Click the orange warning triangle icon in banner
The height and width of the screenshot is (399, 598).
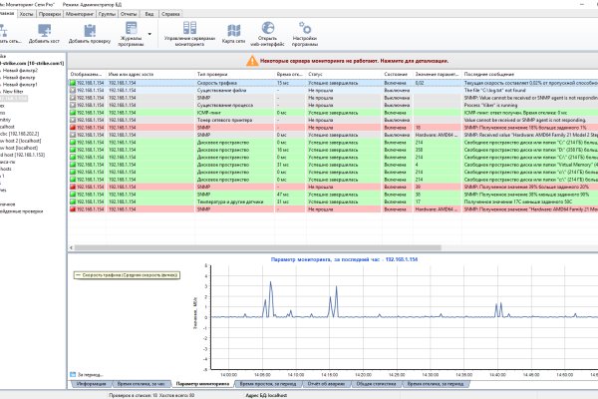pos(253,61)
